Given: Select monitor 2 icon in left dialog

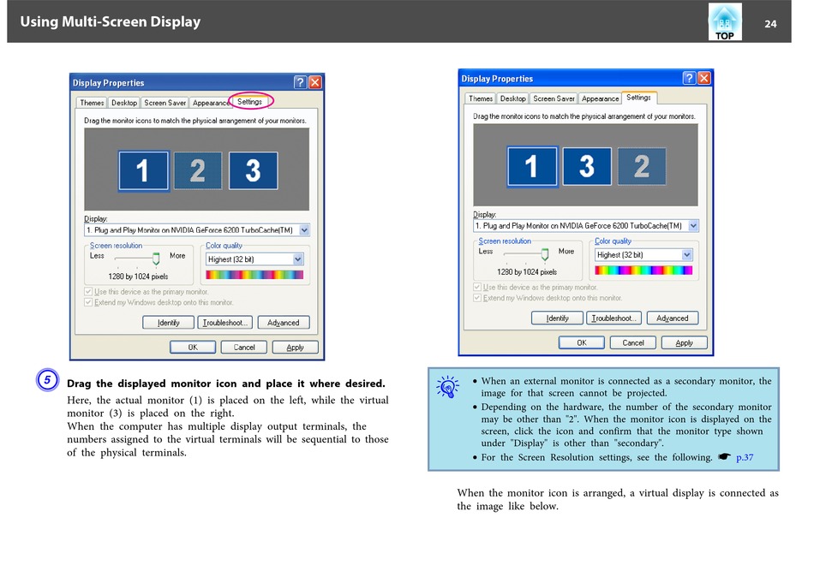Looking at the screenshot, I should 198,170.
